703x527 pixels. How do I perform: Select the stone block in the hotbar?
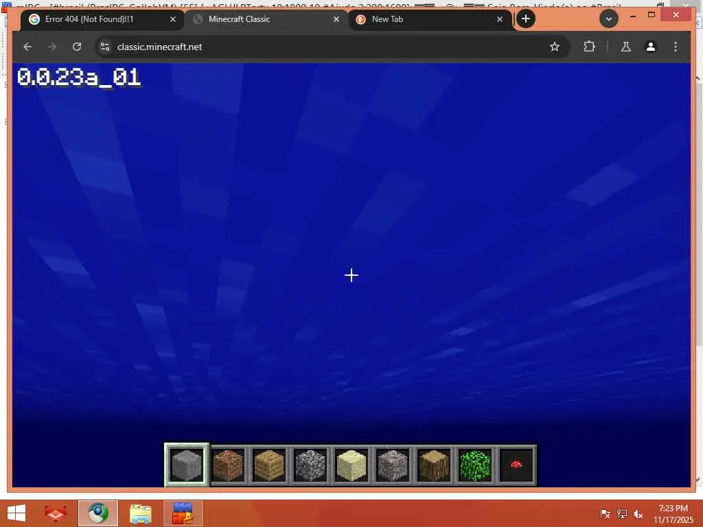(x=187, y=465)
